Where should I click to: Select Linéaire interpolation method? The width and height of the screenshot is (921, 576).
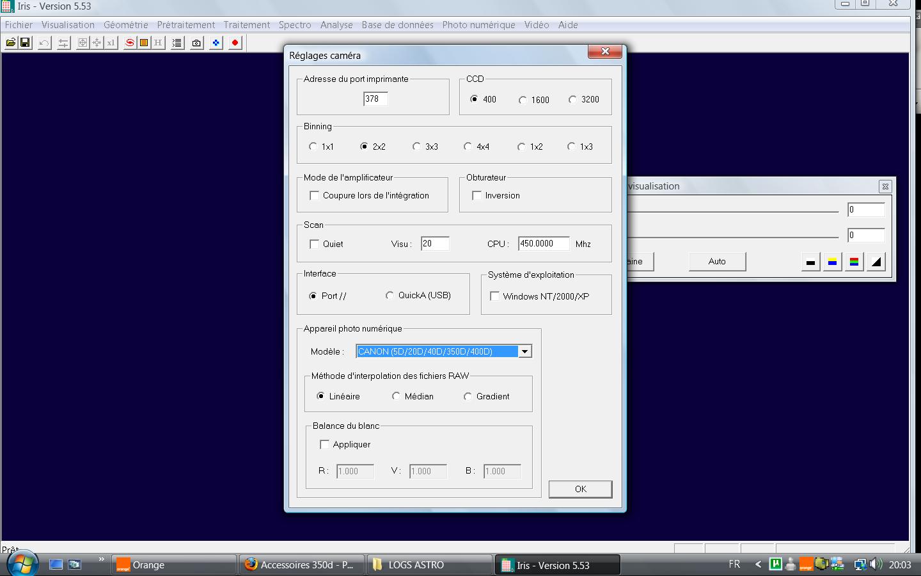320,396
